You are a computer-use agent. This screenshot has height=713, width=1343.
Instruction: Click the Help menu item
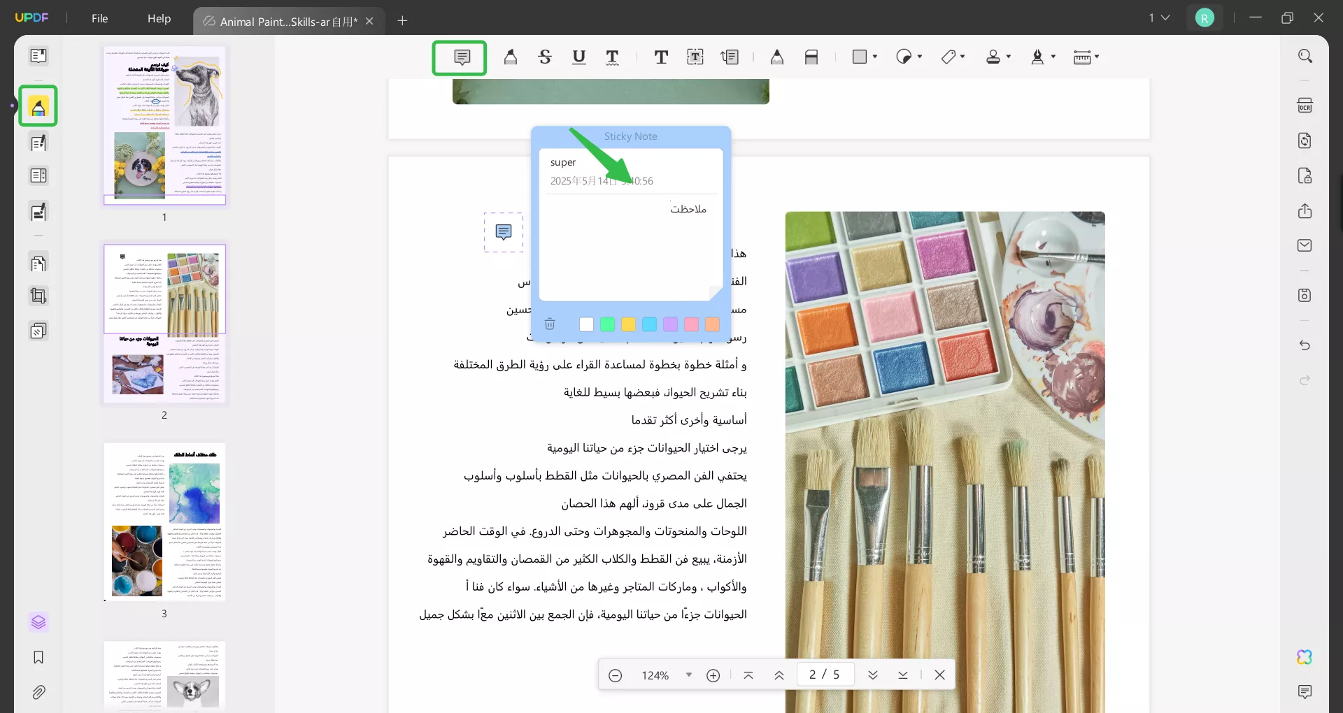coord(159,19)
